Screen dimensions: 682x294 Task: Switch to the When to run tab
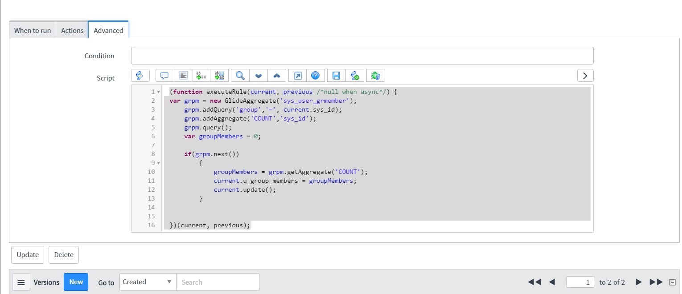tap(33, 30)
